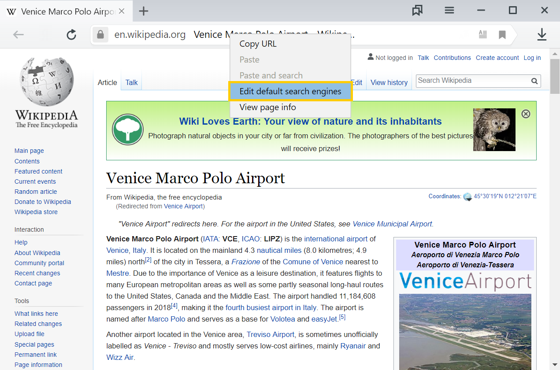The image size is (560, 370).
Task: Open Page information in the sidebar
Action: click(x=38, y=365)
